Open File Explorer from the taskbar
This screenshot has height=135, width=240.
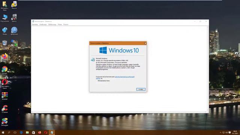point(27,132)
